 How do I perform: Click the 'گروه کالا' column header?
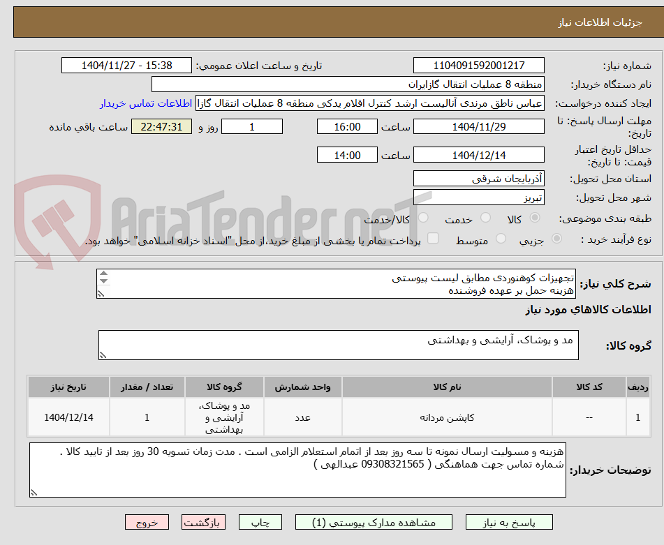[x=224, y=387]
